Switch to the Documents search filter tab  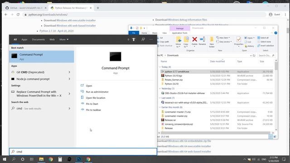[x=38, y=39]
